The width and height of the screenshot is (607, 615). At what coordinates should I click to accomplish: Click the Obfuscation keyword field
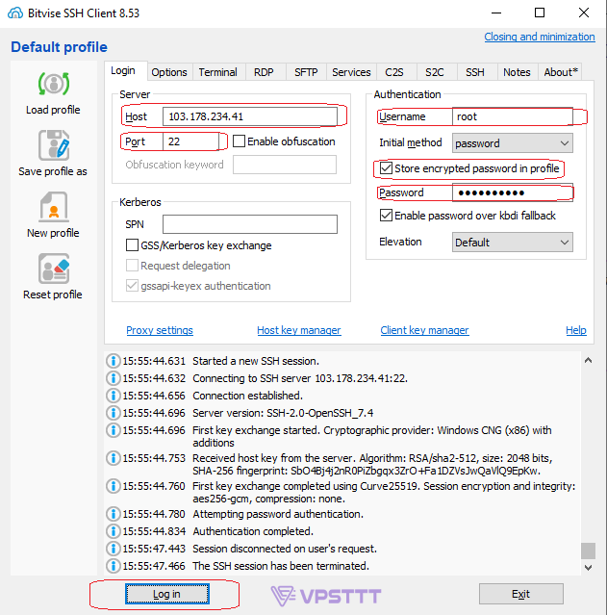pyautogui.click(x=285, y=165)
